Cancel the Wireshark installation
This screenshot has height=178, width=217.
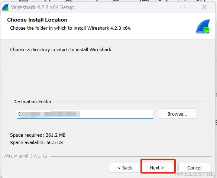click(x=194, y=168)
